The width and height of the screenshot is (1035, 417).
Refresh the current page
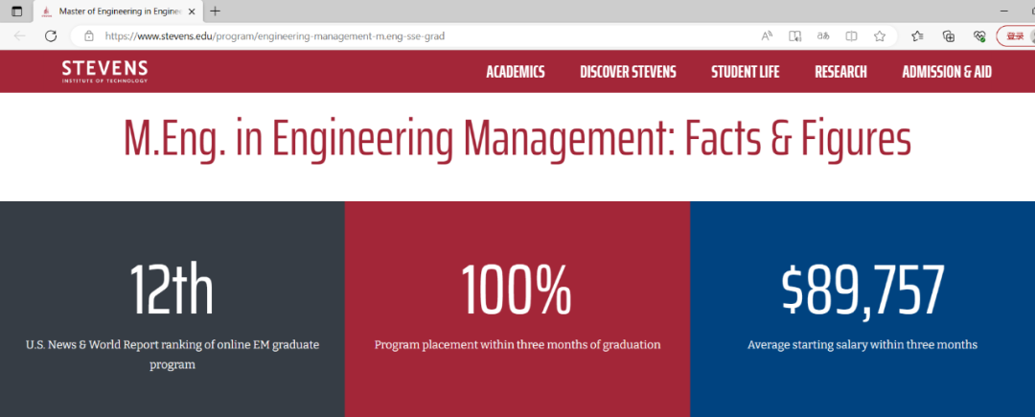tap(51, 36)
